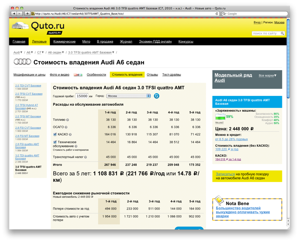Switch to Модификации и цены tab
This screenshot has width=299, height=240.
(x=29, y=75)
